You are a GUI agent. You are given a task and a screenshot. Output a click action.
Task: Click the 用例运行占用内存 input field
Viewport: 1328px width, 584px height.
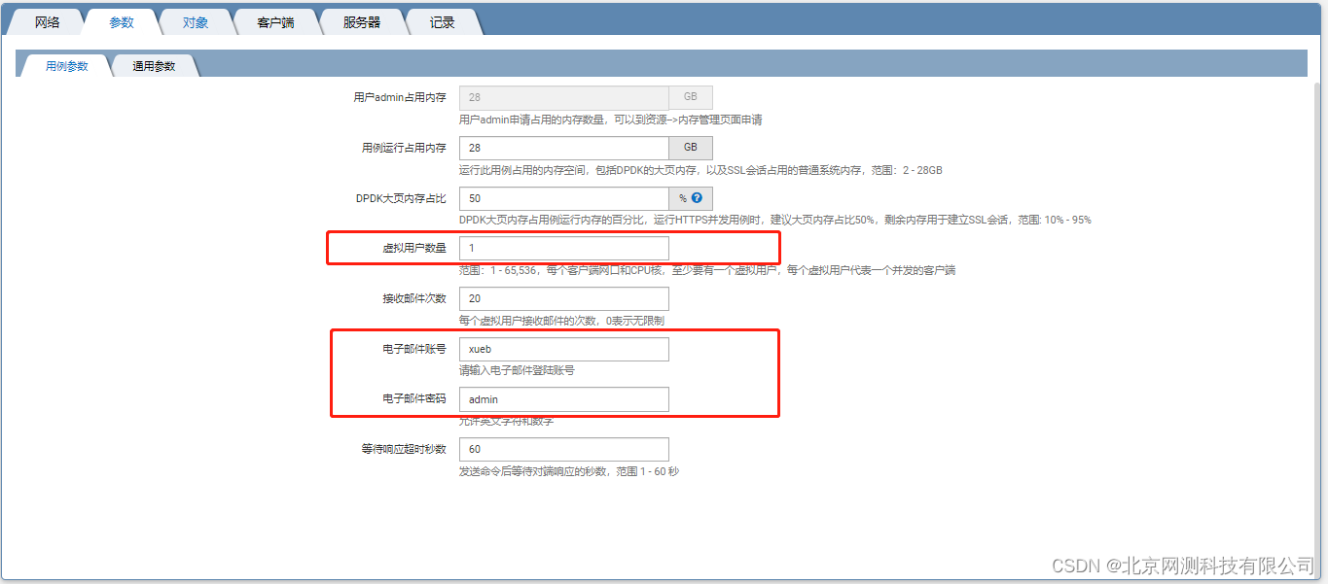click(563, 148)
